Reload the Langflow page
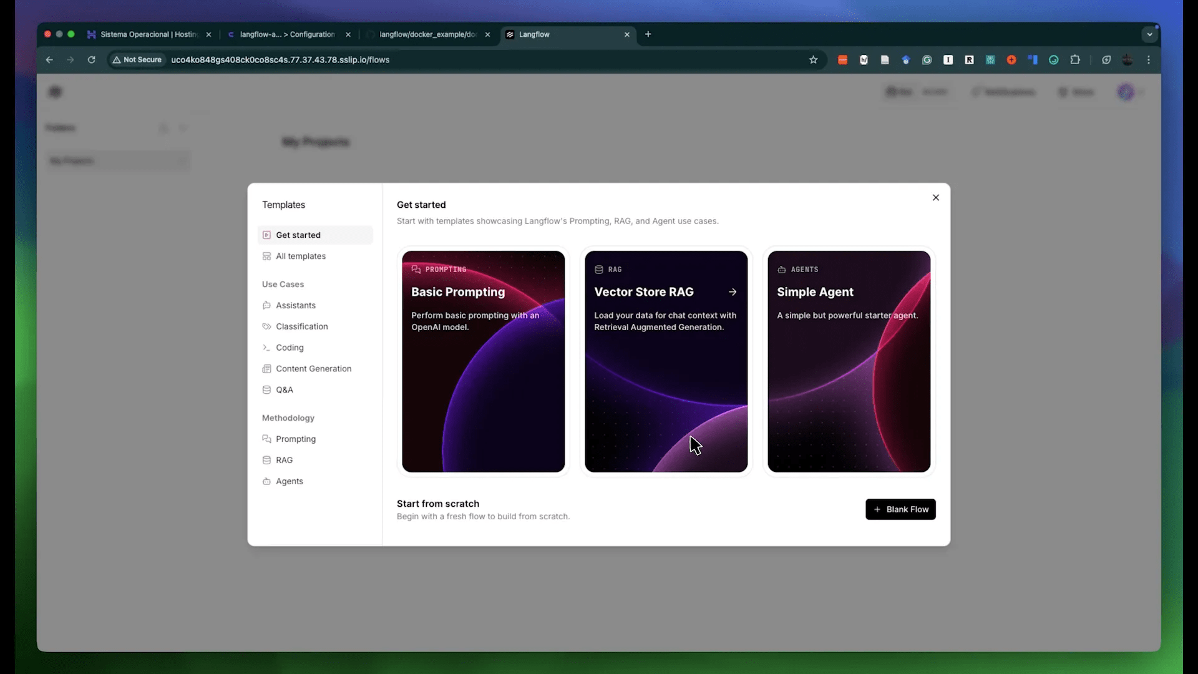1198x674 pixels. pos(92,60)
